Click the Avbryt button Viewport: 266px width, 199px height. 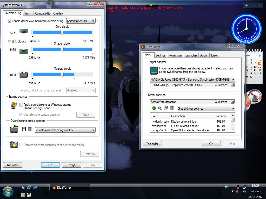[x=71, y=165]
